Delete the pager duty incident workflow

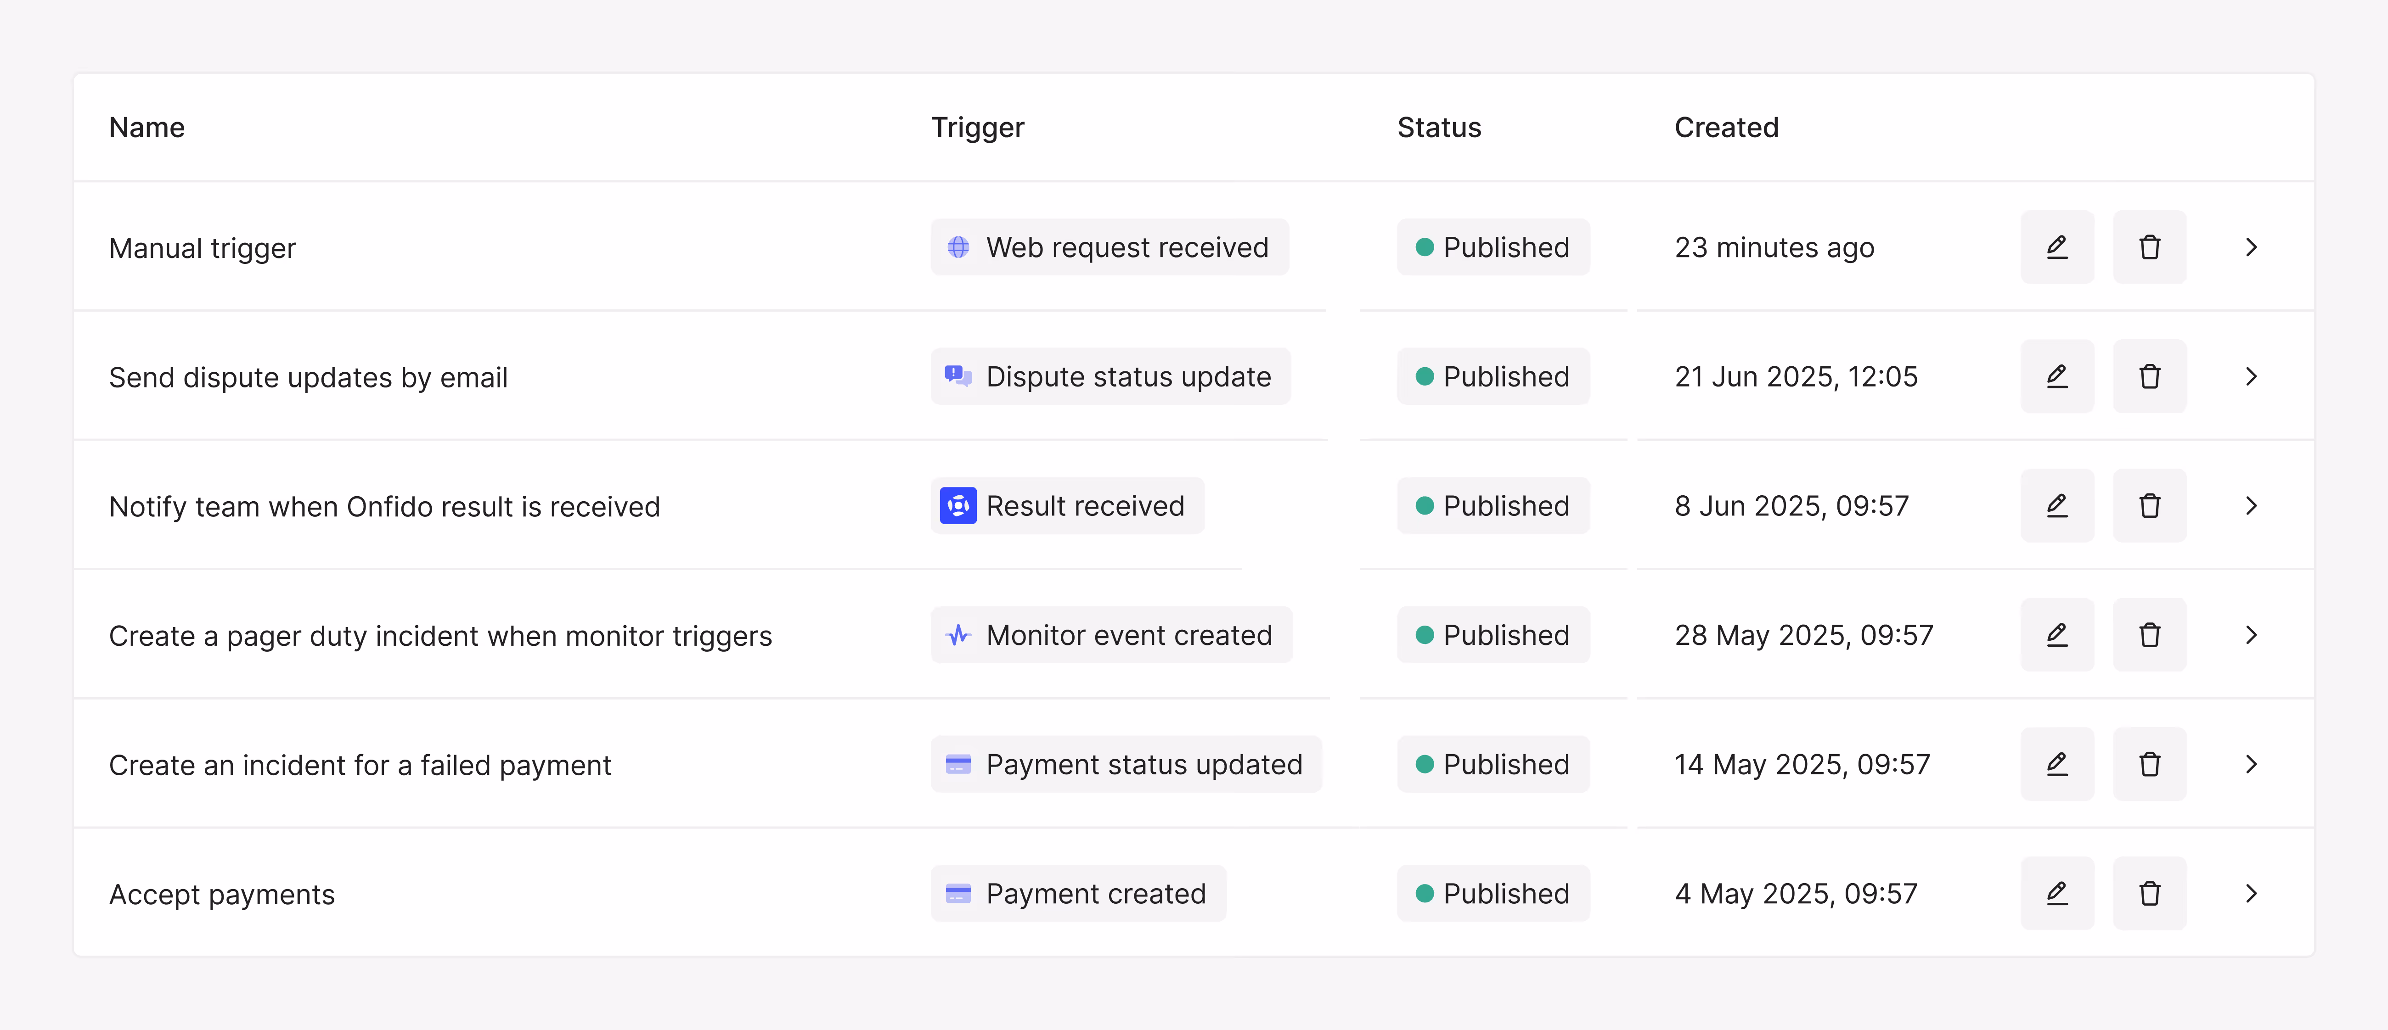pos(2150,634)
